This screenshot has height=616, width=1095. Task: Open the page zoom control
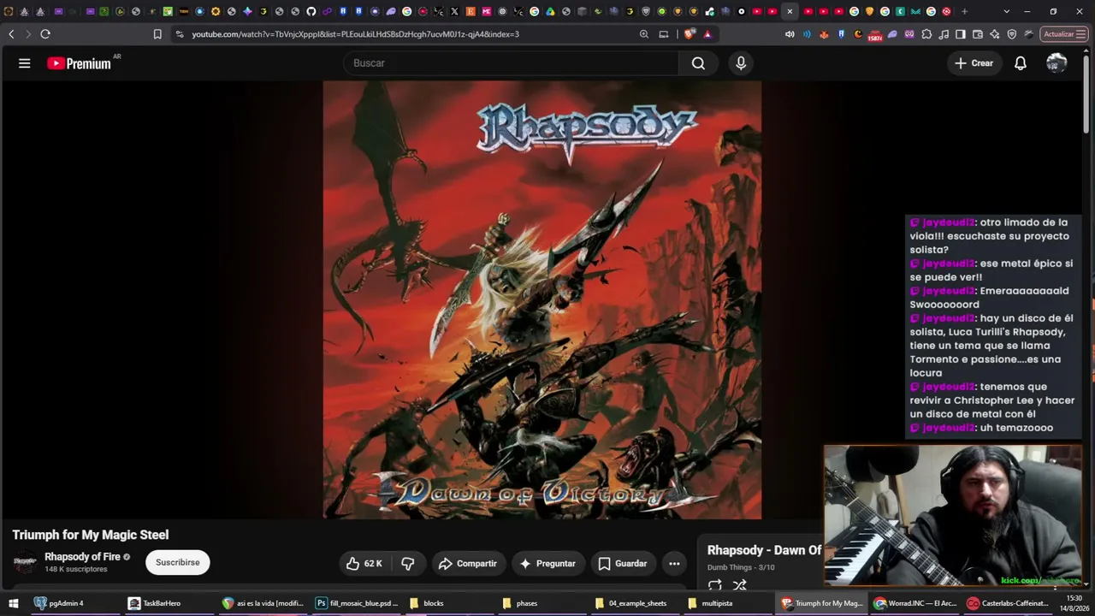point(644,34)
